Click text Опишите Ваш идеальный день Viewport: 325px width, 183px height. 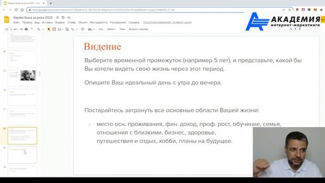[153, 82]
